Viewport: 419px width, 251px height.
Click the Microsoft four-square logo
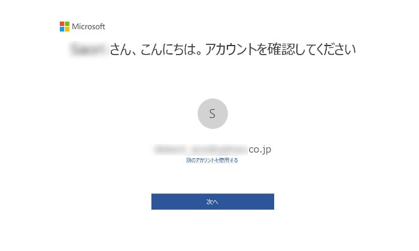65,26
